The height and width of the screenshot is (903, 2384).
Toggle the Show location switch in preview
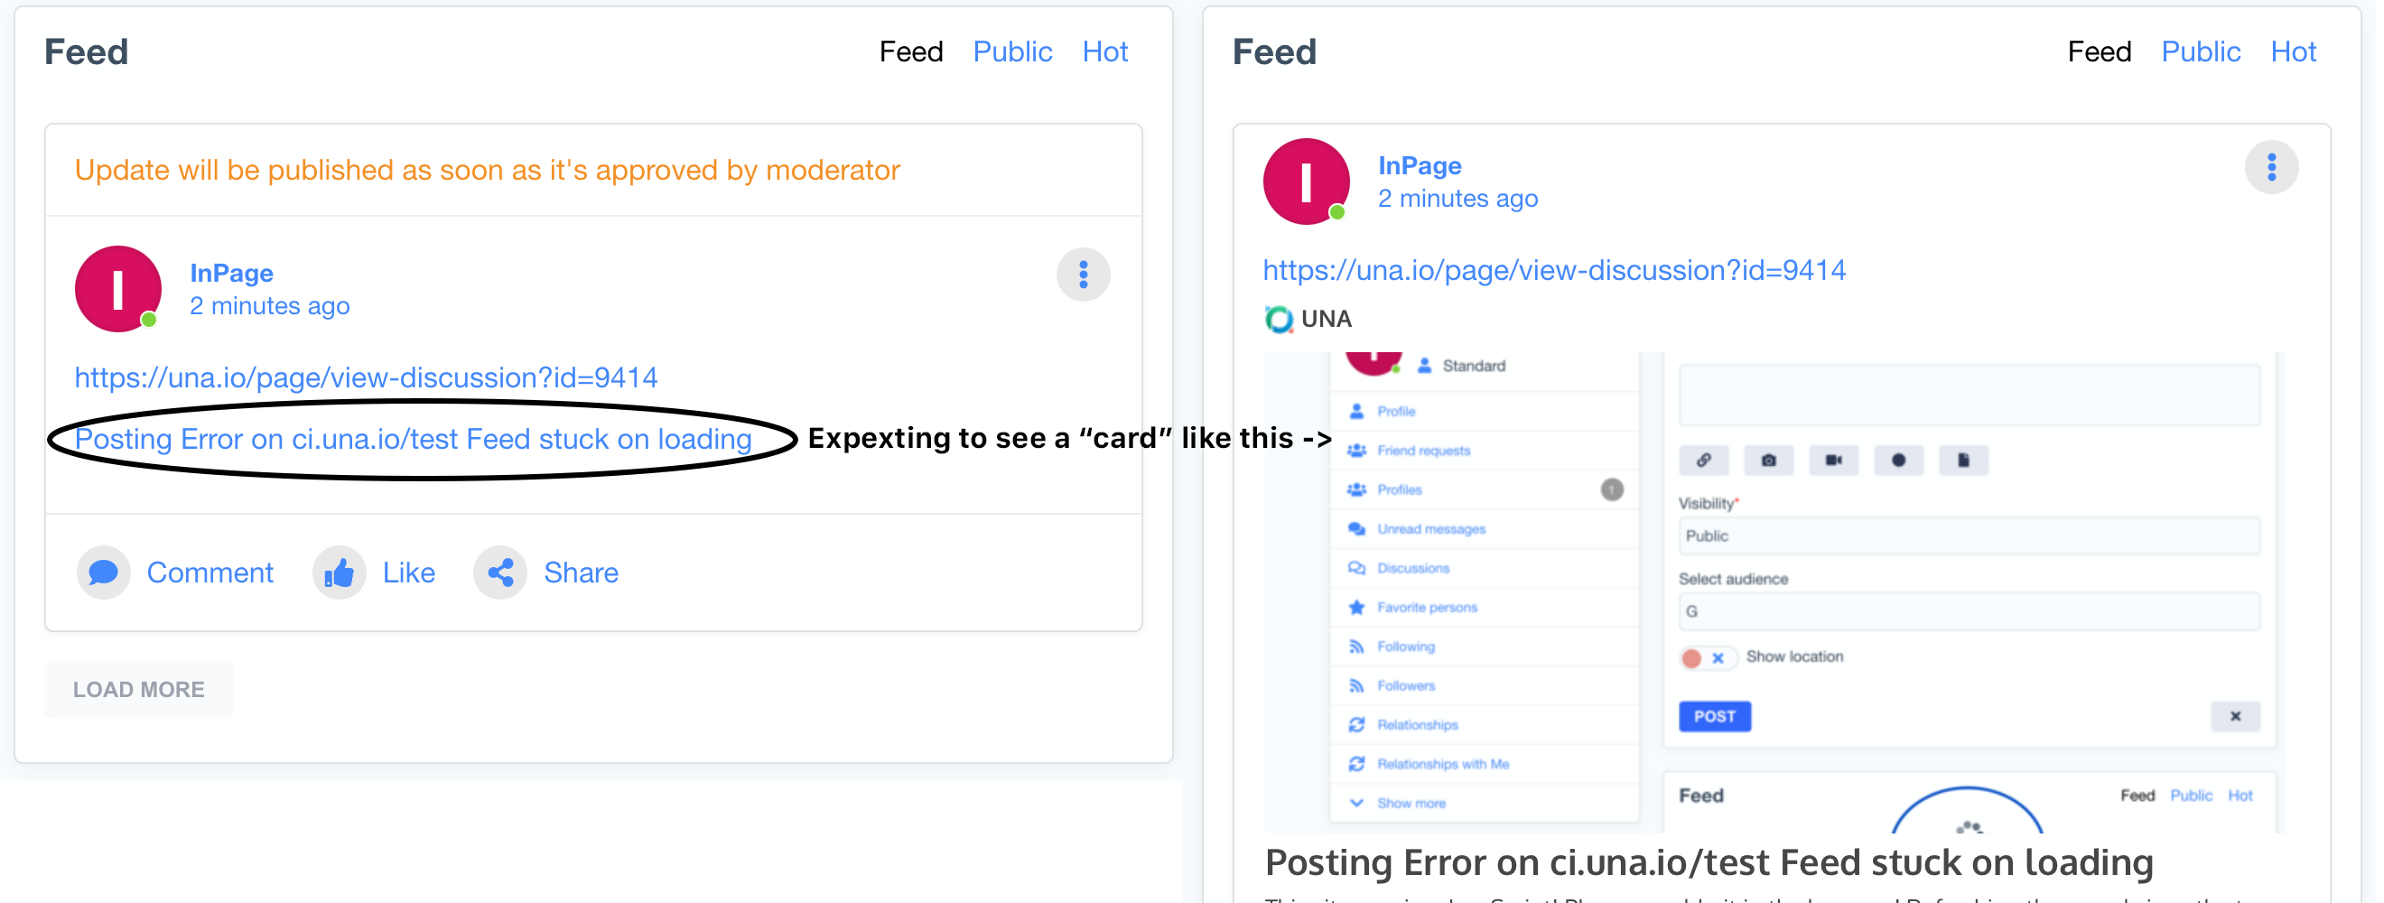tap(1706, 657)
